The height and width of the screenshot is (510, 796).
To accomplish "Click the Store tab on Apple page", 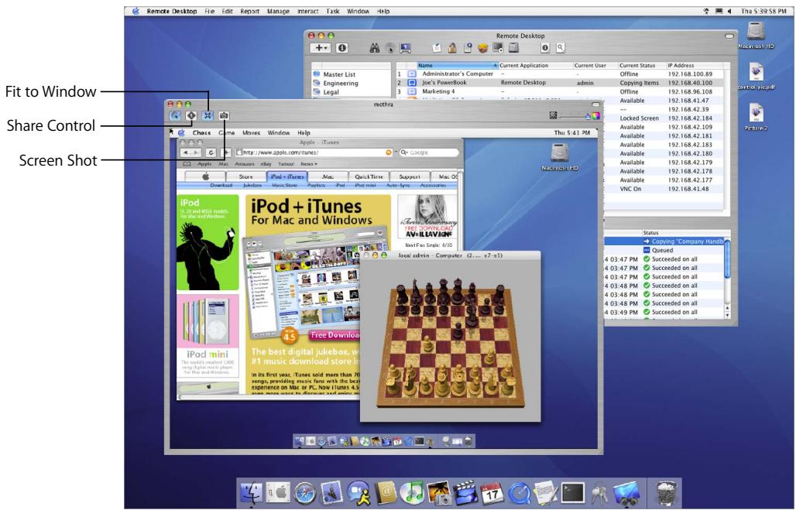I will [246, 176].
